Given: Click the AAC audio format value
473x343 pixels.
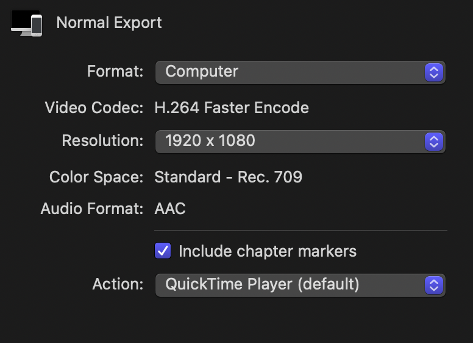Looking at the screenshot, I should (x=170, y=209).
